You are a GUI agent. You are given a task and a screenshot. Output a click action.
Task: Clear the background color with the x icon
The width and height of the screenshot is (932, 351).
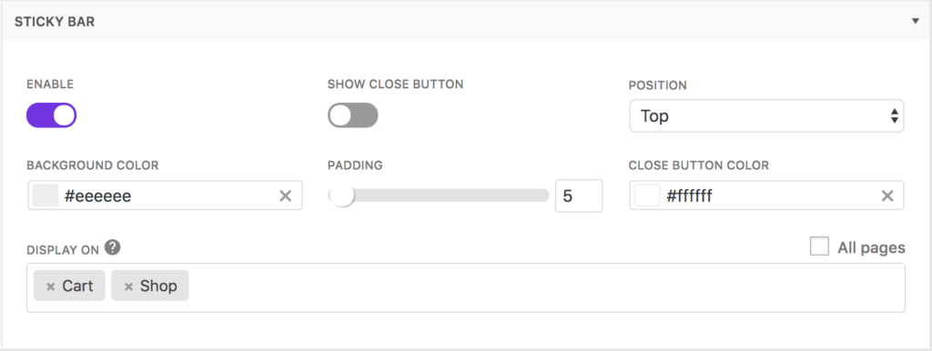pyautogui.click(x=285, y=196)
